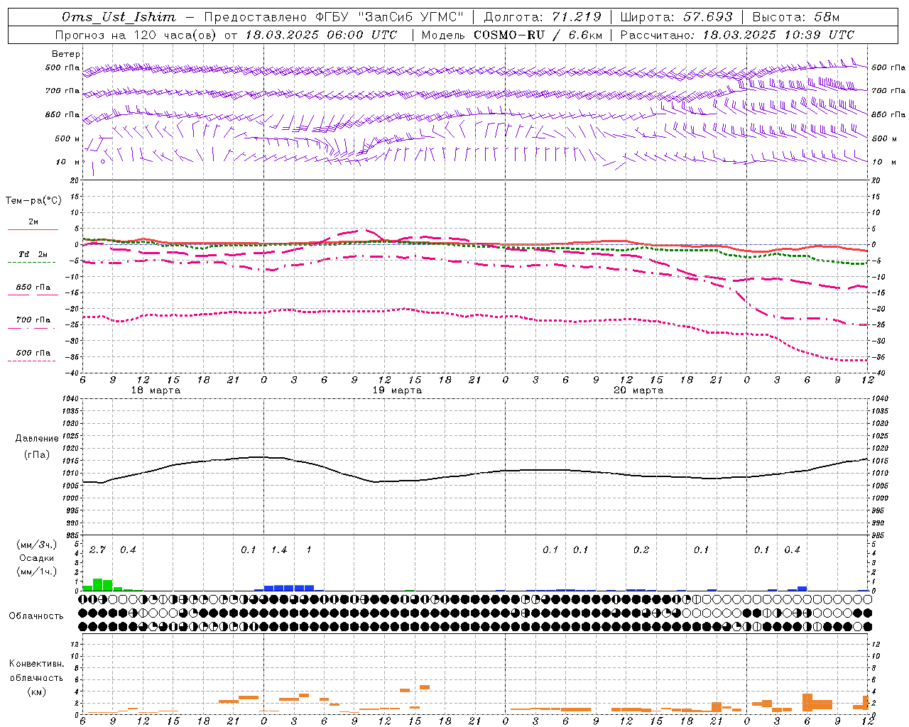Click the 700 гПа temperature legend entry
The width and height of the screenshot is (909, 727).
click(x=33, y=320)
